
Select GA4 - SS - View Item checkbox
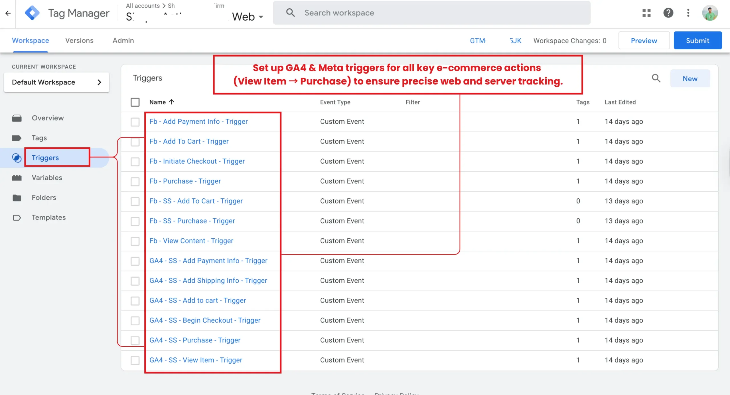pos(135,360)
